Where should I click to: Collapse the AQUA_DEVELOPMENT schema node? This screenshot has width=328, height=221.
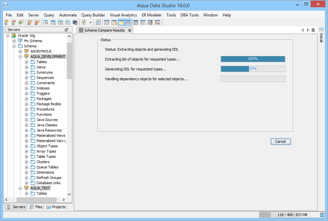pos(20,57)
